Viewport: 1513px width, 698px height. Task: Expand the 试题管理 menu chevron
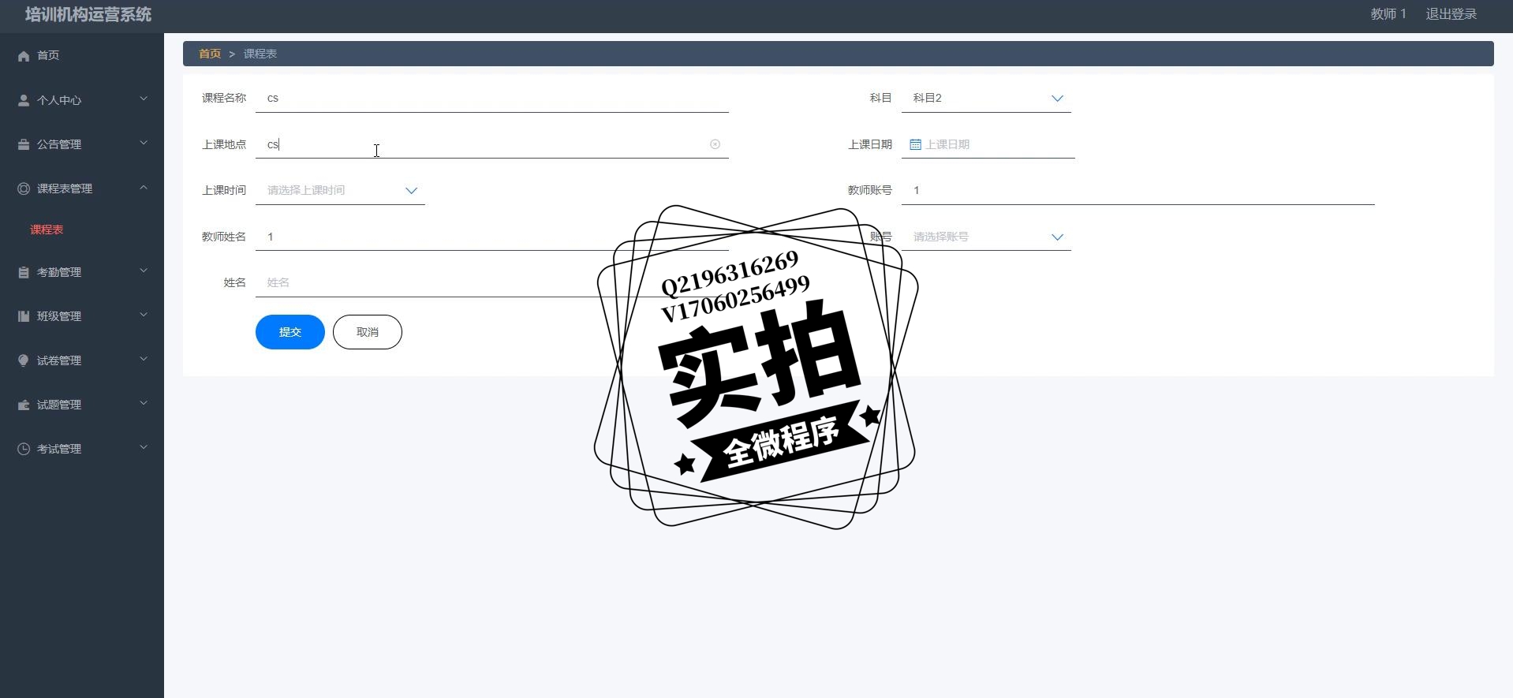click(144, 403)
